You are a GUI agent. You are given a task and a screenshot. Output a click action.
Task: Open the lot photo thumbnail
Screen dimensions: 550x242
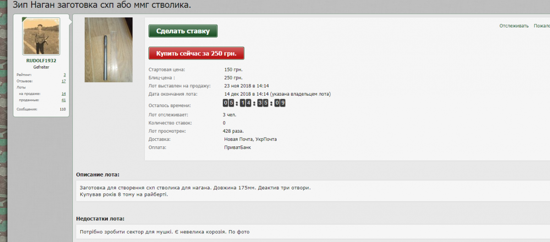click(x=109, y=50)
